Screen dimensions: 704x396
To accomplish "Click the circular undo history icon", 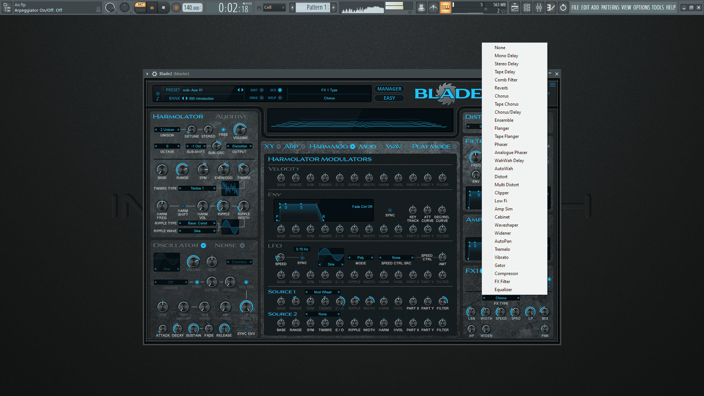I will [x=563, y=7].
